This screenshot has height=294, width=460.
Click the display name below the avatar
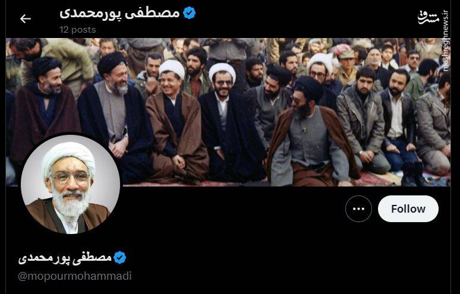(65, 258)
